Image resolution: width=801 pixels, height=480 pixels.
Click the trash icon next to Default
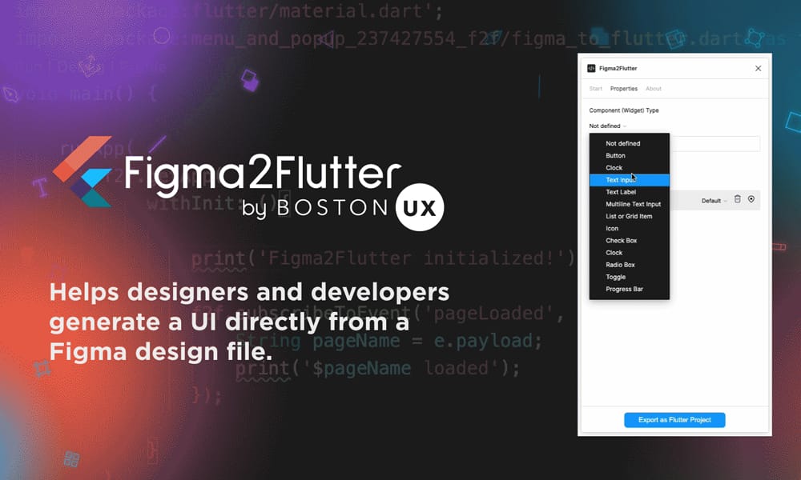[738, 200]
